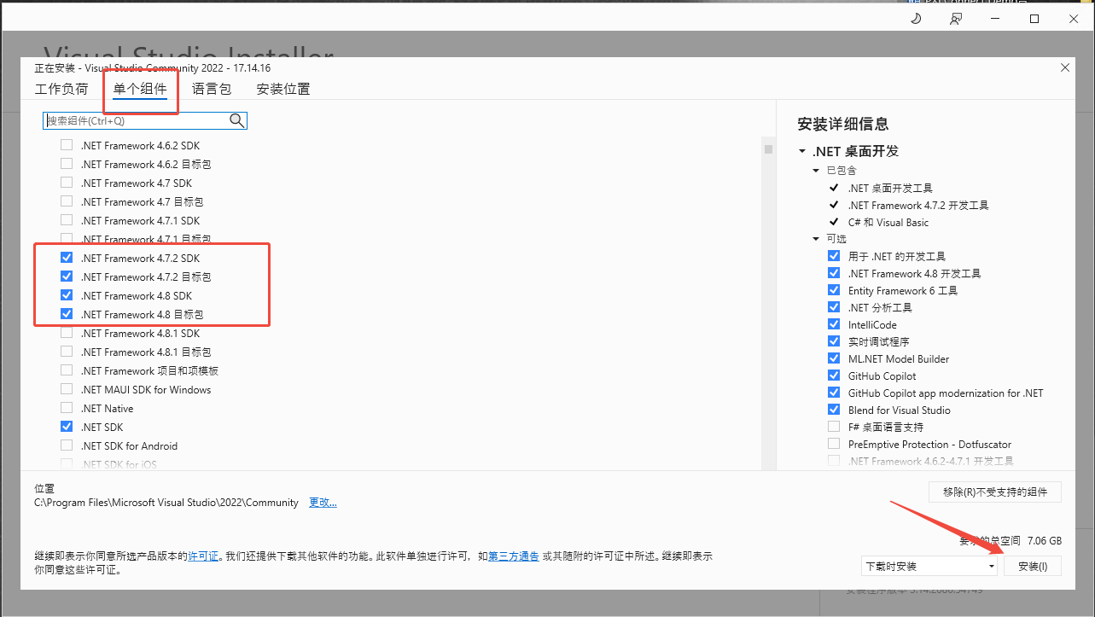Click the search magnifier icon
The width and height of the screenshot is (1095, 617).
point(236,120)
